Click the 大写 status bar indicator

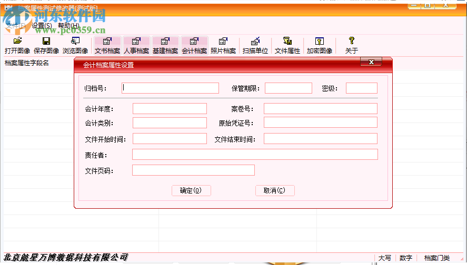pyautogui.click(x=384, y=258)
